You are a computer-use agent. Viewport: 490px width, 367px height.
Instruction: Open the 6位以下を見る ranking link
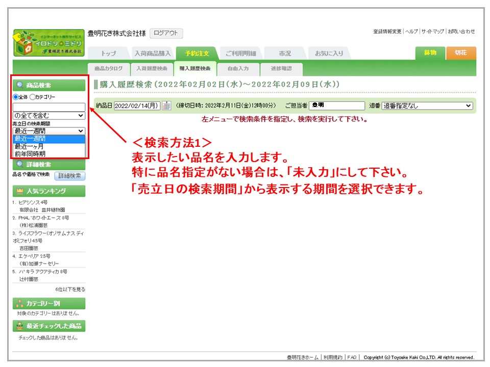[x=70, y=290]
